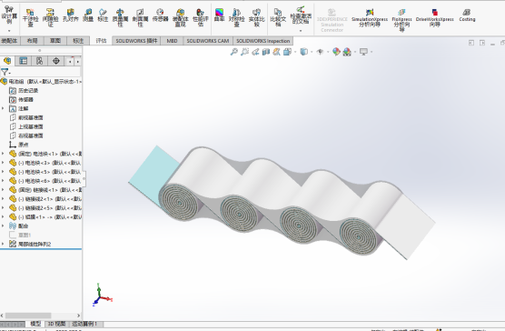Open 质量属性 mass properties
This screenshot has width=505, height=331.
click(x=120, y=18)
